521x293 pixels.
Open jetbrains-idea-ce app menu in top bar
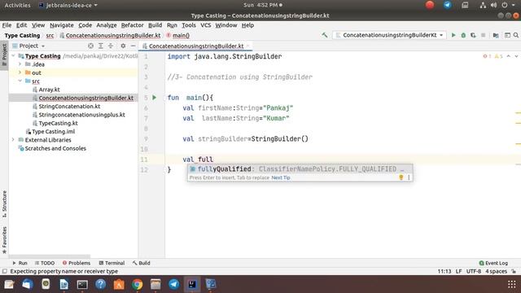coord(68,5)
